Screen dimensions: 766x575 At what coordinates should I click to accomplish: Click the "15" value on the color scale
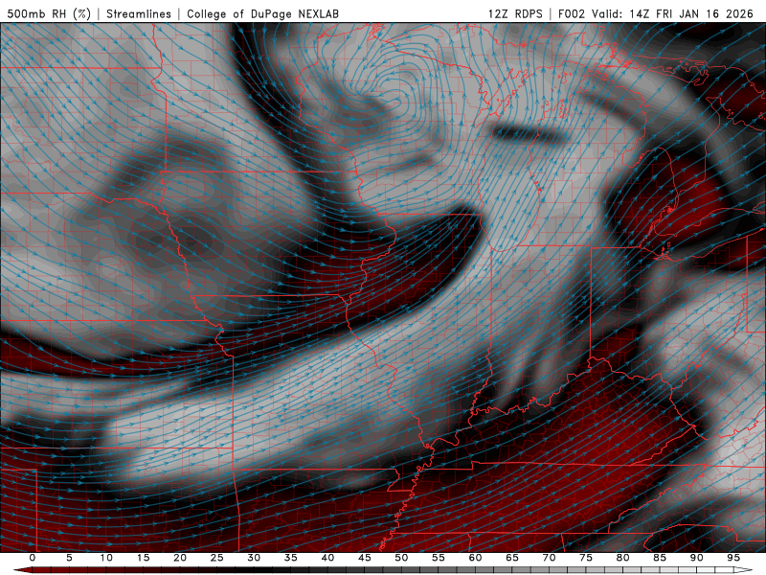click(x=143, y=558)
